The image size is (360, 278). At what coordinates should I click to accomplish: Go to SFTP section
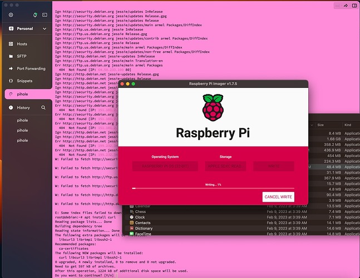pyautogui.click(x=21, y=56)
